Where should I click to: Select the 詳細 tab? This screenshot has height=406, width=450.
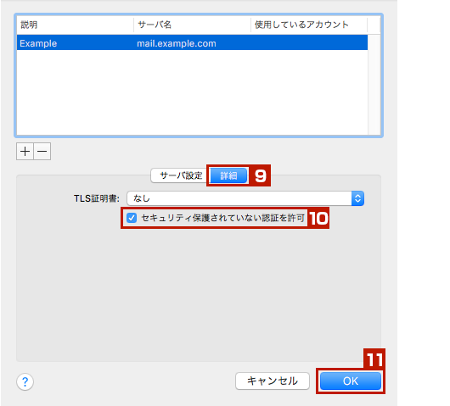point(228,175)
